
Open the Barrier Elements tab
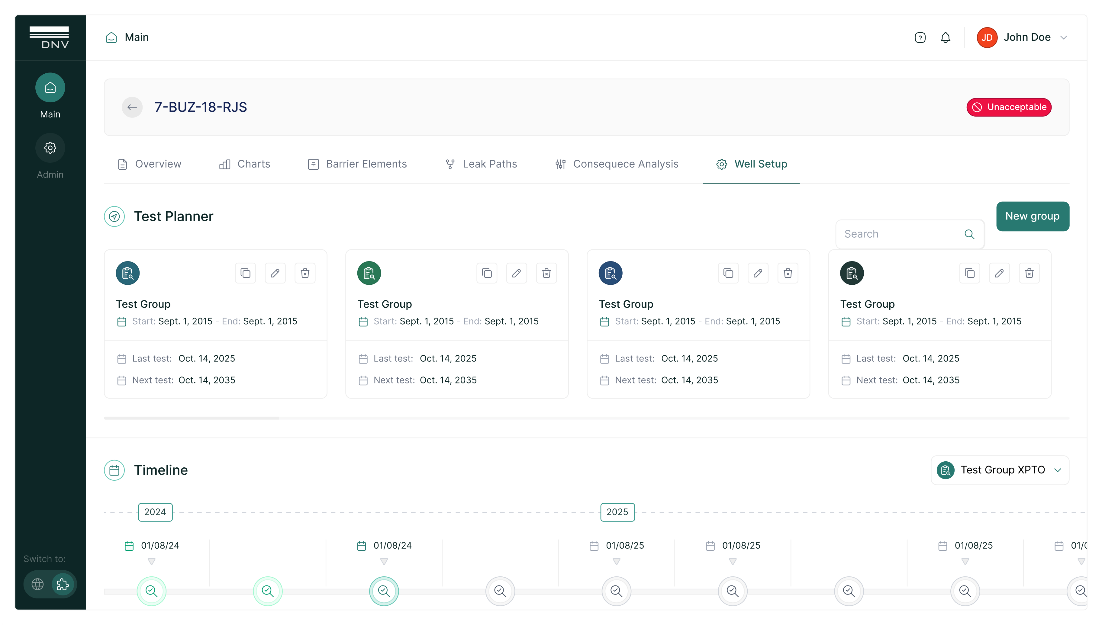pos(357,164)
